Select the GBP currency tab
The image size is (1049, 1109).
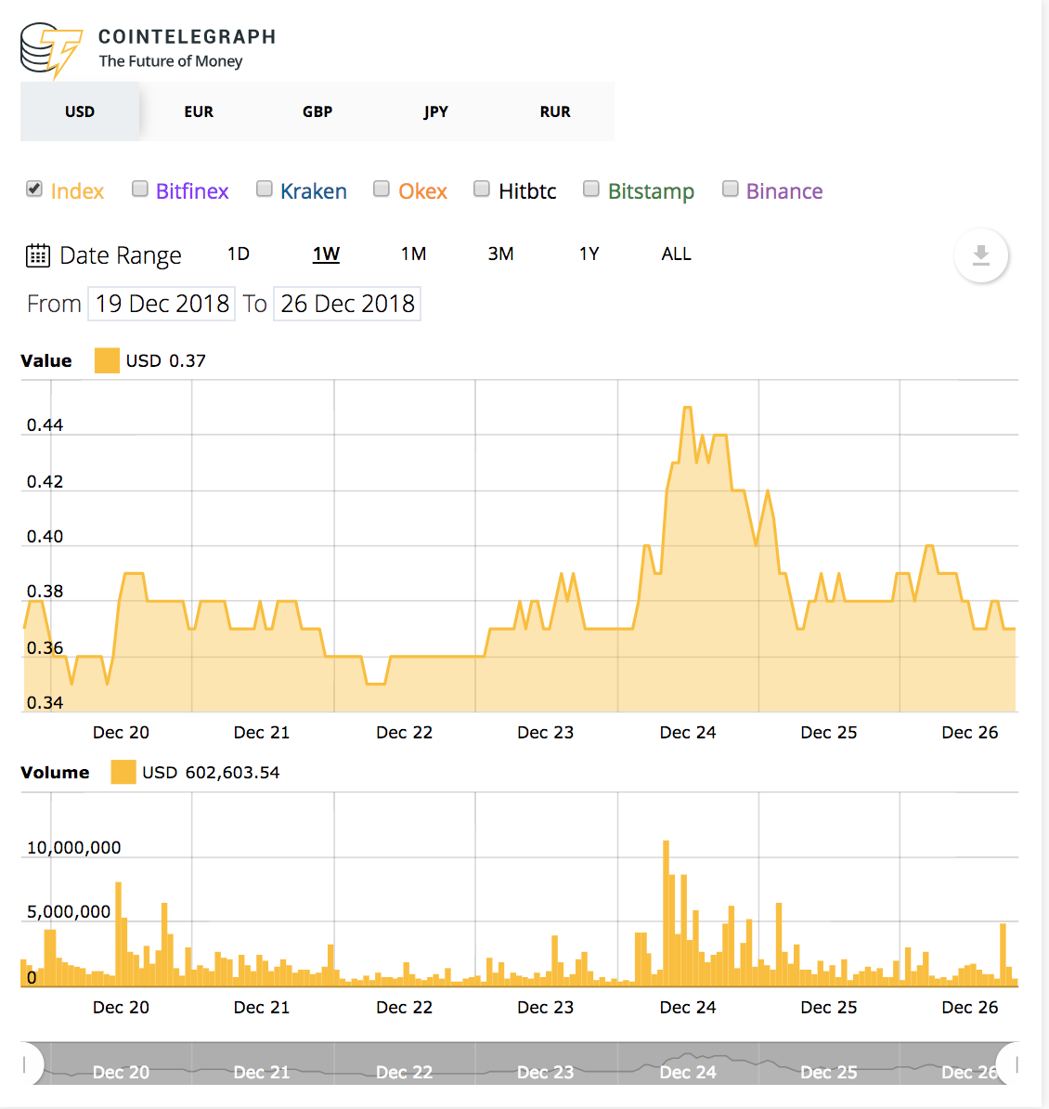click(x=317, y=111)
